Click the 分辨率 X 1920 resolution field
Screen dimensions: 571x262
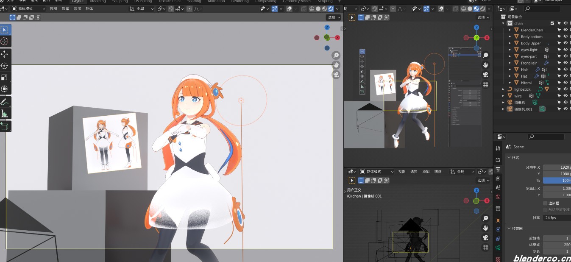coord(557,167)
